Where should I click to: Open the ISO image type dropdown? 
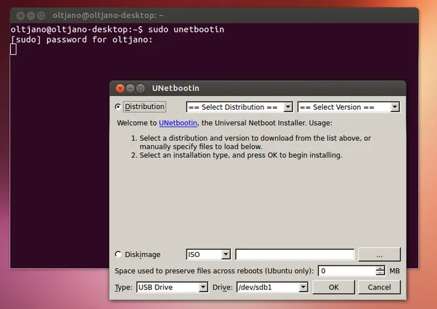click(x=208, y=254)
